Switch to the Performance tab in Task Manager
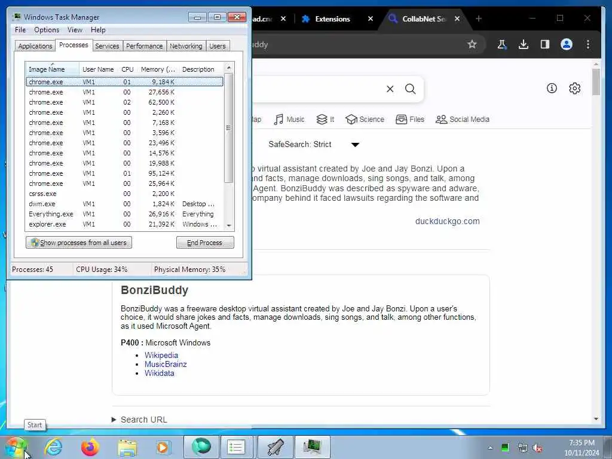Image resolution: width=612 pixels, height=459 pixels. (144, 46)
